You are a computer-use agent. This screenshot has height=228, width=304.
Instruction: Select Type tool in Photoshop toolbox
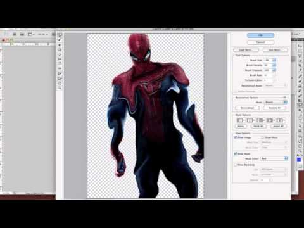300,120
